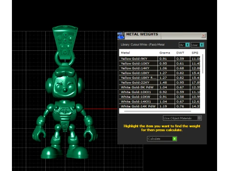
Task: Select the White Gold:10KX1 row
Action: click(159, 92)
